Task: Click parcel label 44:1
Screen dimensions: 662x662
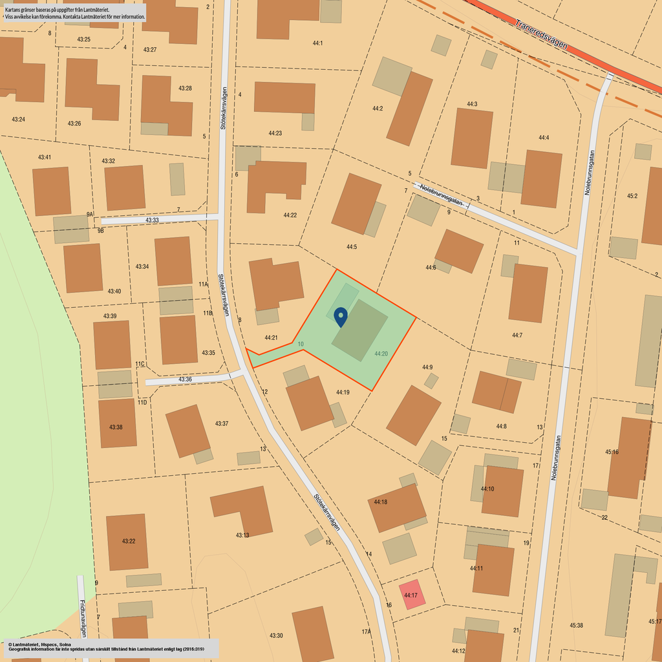Action: click(317, 43)
